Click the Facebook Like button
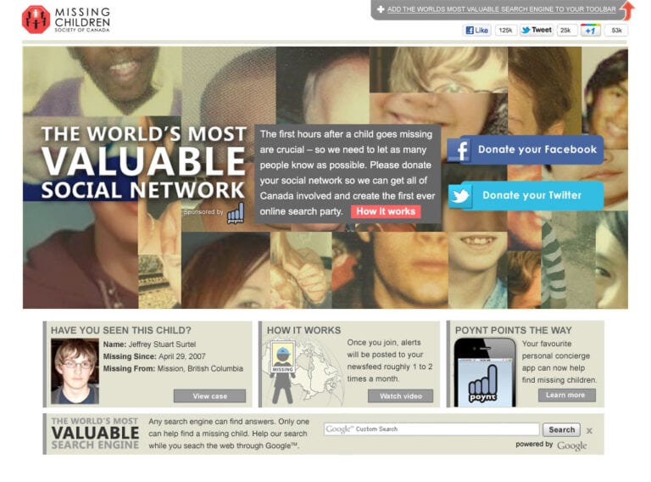 476,31
